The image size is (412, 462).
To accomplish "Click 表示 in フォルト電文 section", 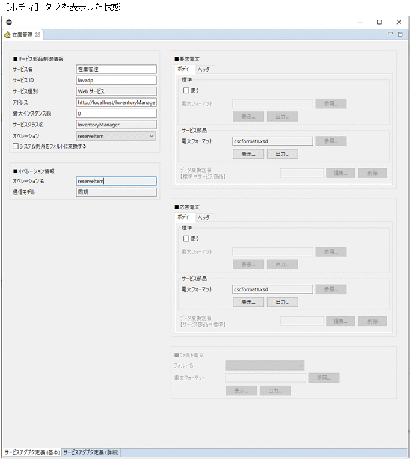I will (x=241, y=390).
